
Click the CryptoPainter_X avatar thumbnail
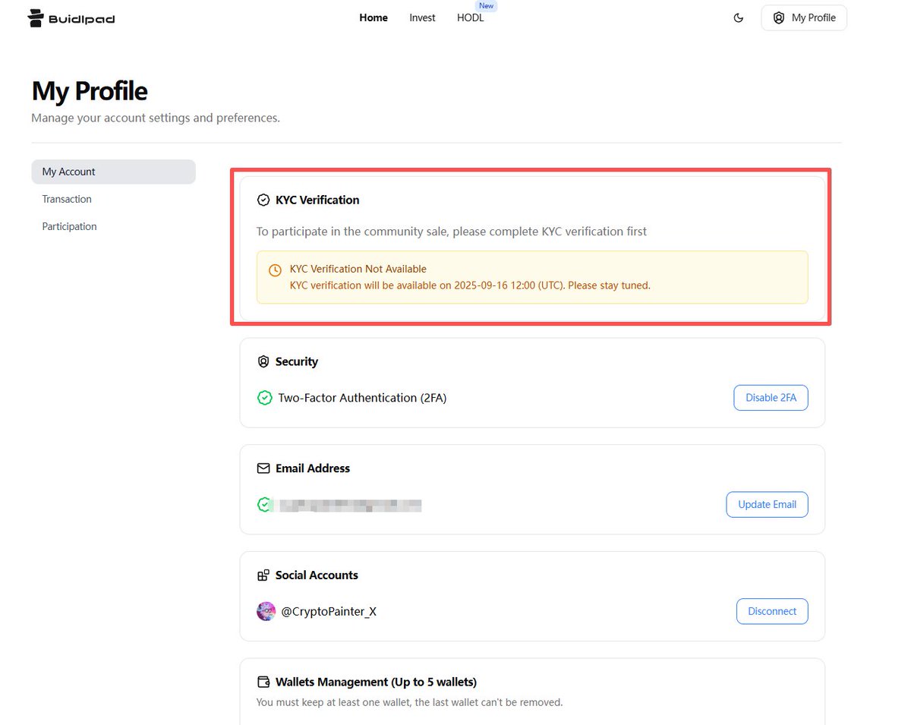point(266,611)
